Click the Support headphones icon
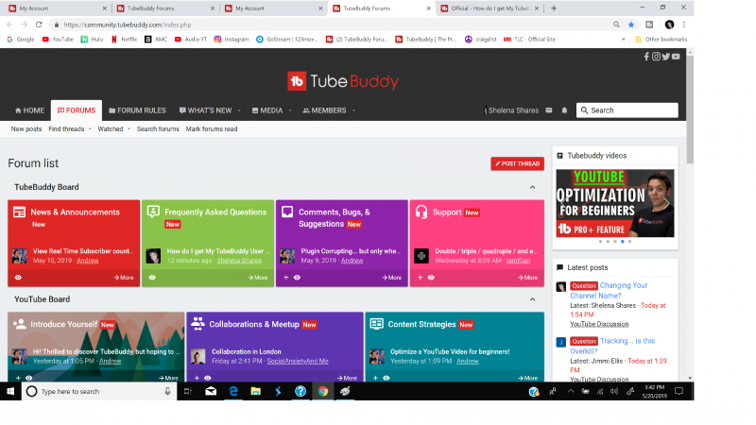Screen dimensions: 756x425 point(421,212)
